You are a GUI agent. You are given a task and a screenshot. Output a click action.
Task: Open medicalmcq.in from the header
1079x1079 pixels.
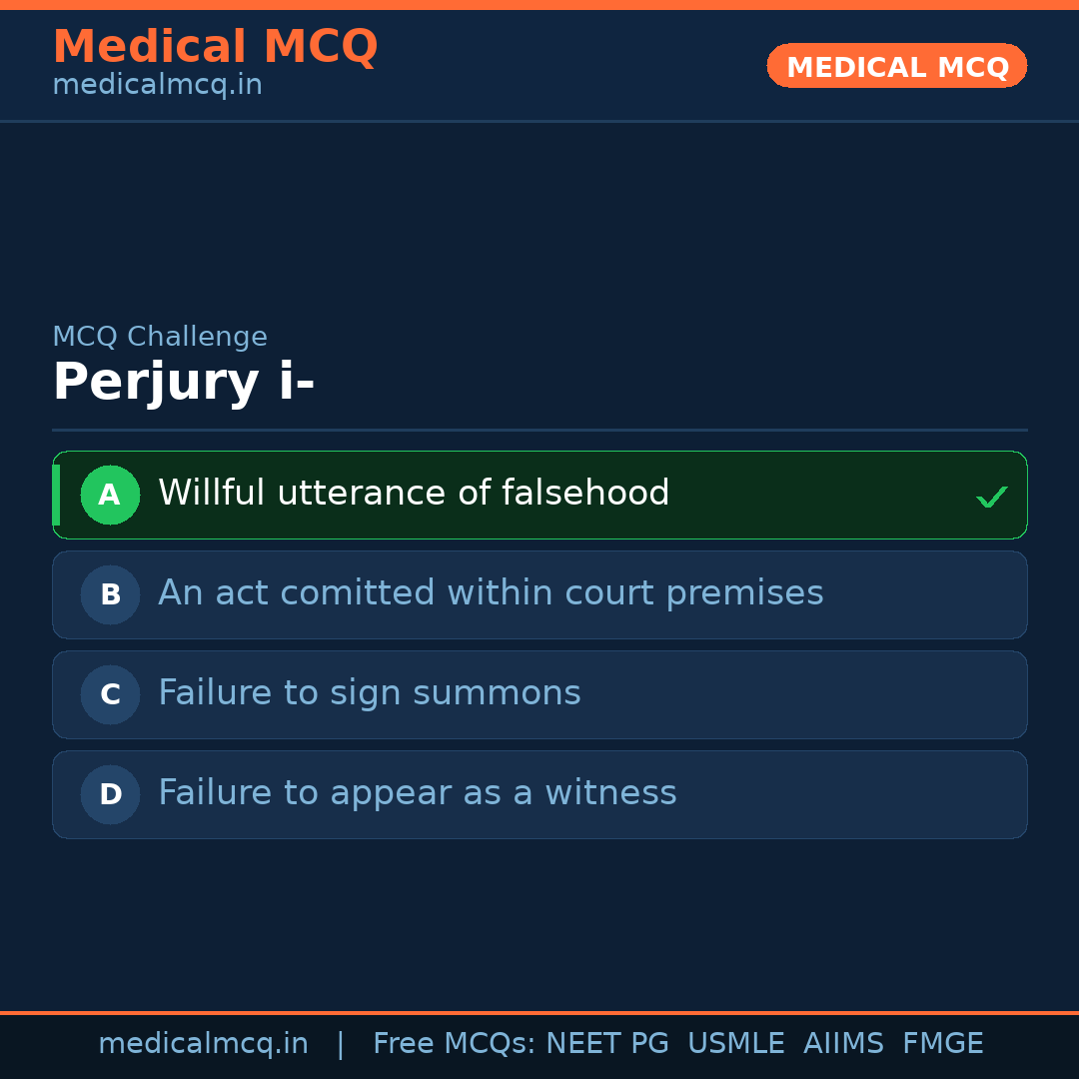pyautogui.click(x=157, y=84)
